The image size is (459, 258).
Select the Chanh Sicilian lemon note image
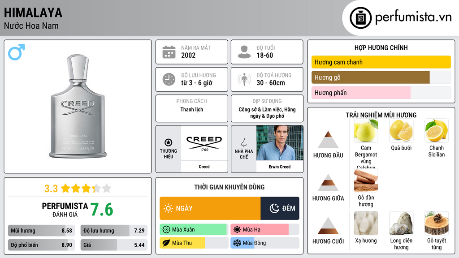pos(437,130)
